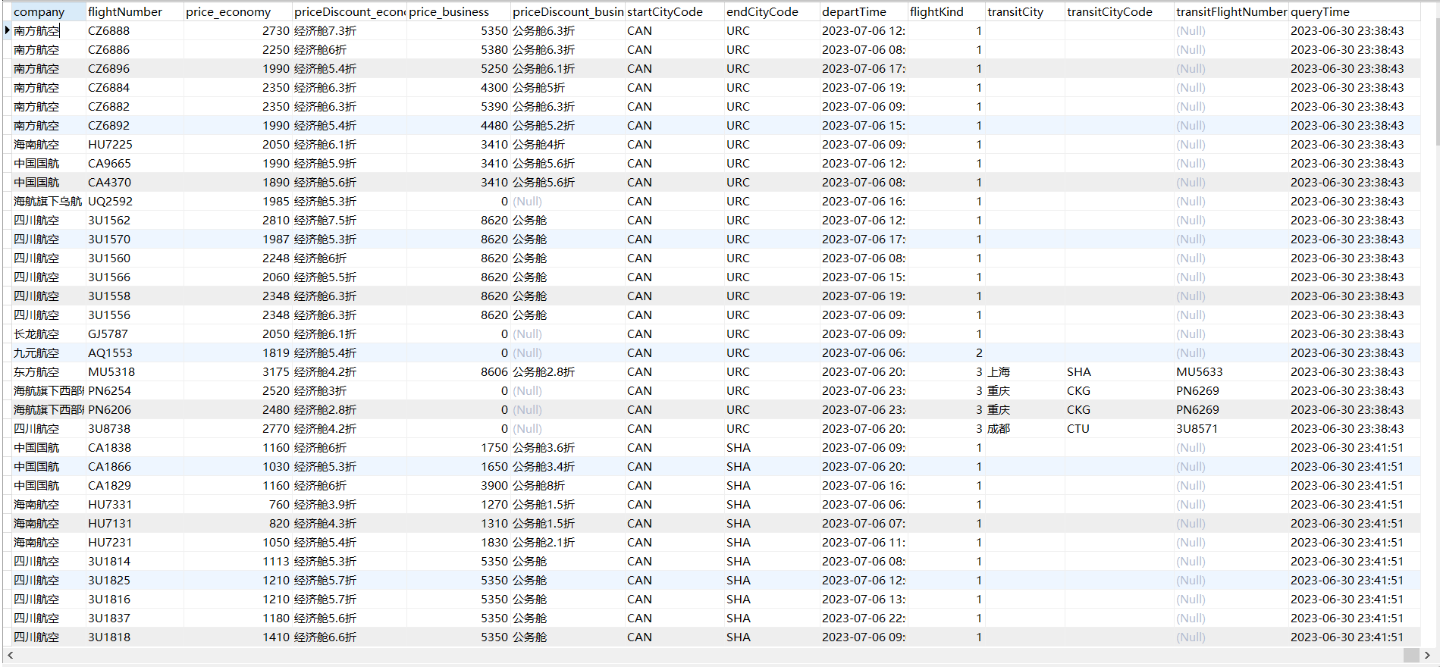Select flight number cell PN6206
This screenshot has width=1440, height=667.
click(x=134, y=409)
